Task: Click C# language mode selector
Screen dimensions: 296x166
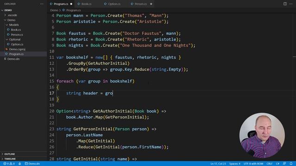Action: 277,164
